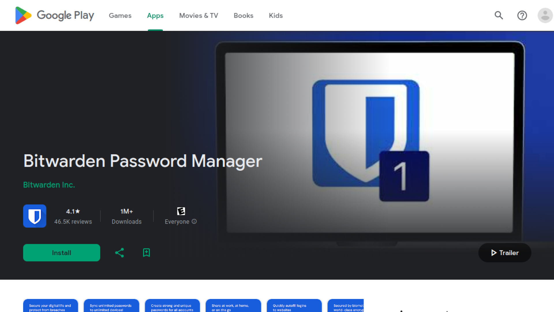Click the search icon
This screenshot has width=554, height=312.
[x=499, y=16]
